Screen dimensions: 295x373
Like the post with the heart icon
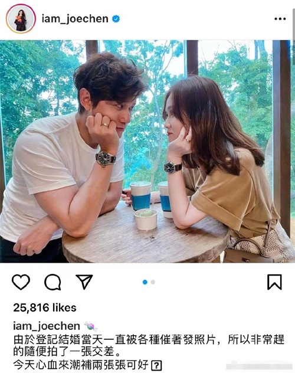coord(21,282)
